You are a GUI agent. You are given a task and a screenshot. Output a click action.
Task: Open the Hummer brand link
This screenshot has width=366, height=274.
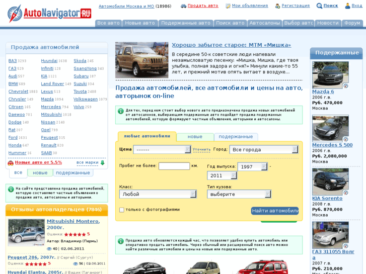pos(17,153)
